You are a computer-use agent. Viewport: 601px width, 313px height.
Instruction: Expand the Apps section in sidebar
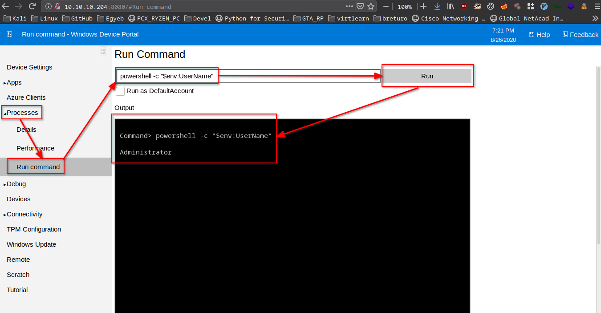4,83
